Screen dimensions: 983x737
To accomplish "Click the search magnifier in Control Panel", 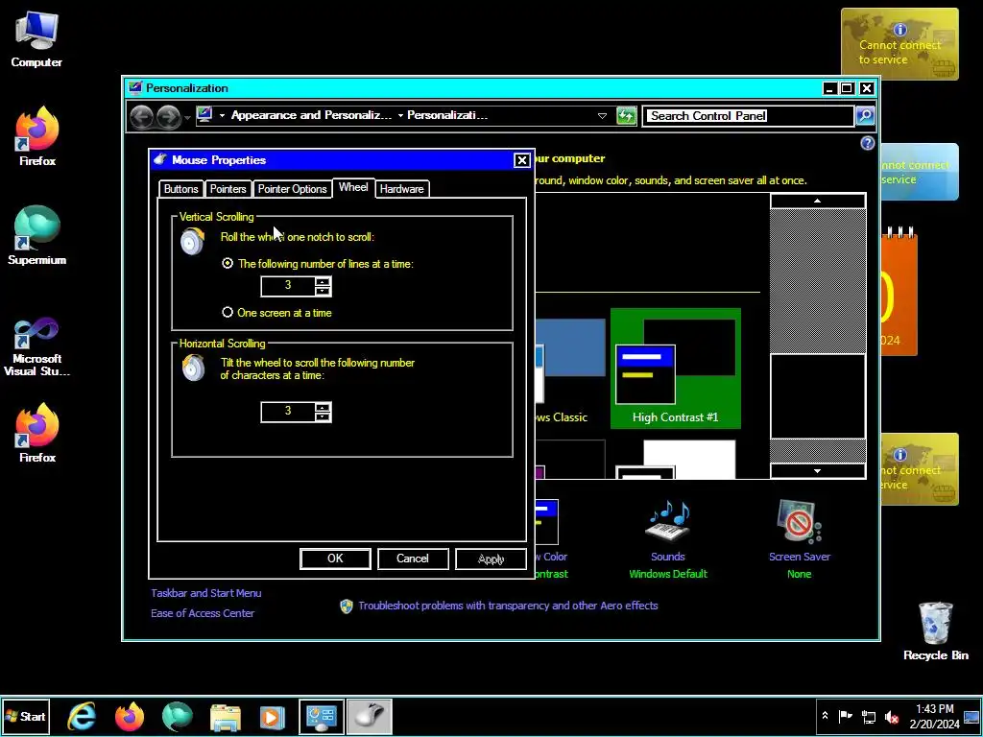I will click(x=865, y=115).
